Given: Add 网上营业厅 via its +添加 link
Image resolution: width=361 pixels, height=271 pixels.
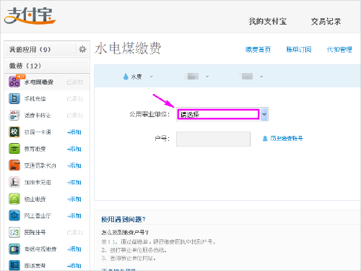Looking at the screenshot, I should [74, 215].
